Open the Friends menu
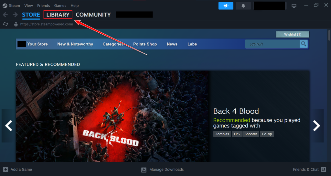 pyautogui.click(x=44, y=6)
